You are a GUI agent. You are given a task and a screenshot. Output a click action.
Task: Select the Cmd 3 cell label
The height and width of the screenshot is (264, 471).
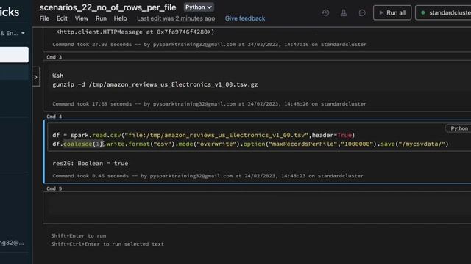pyautogui.click(x=54, y=57)
